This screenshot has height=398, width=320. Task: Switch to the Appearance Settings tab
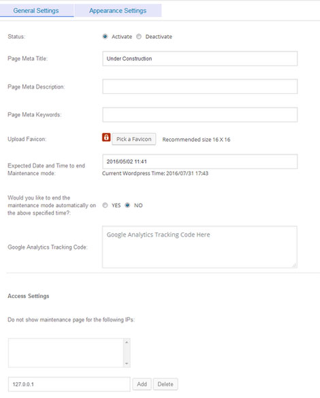[x=118, y=11]
